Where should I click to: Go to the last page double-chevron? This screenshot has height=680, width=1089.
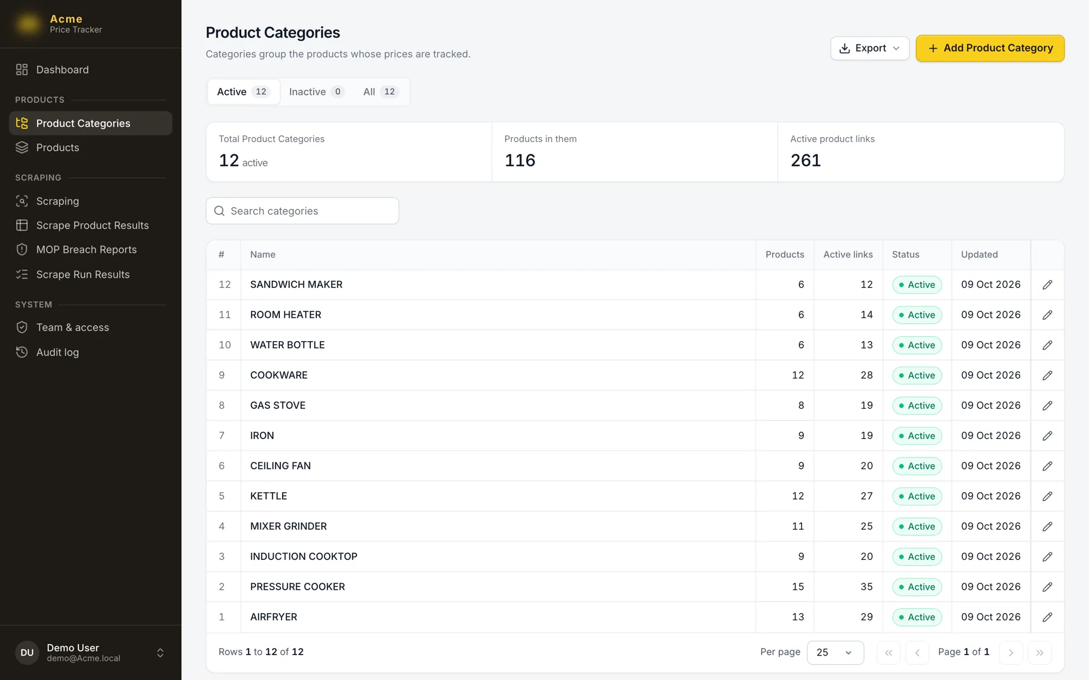(x=1039, y=652)
